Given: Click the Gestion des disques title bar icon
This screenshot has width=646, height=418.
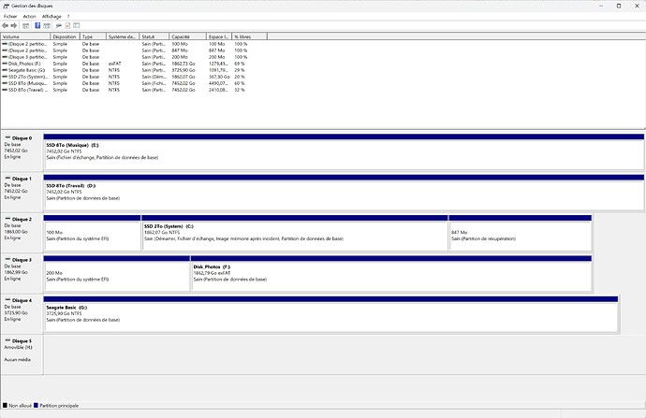Looking at the screenshot, I should point(6,6).
